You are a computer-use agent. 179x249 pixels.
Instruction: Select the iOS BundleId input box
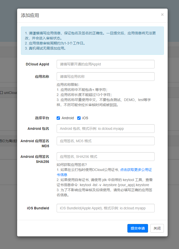105,208
